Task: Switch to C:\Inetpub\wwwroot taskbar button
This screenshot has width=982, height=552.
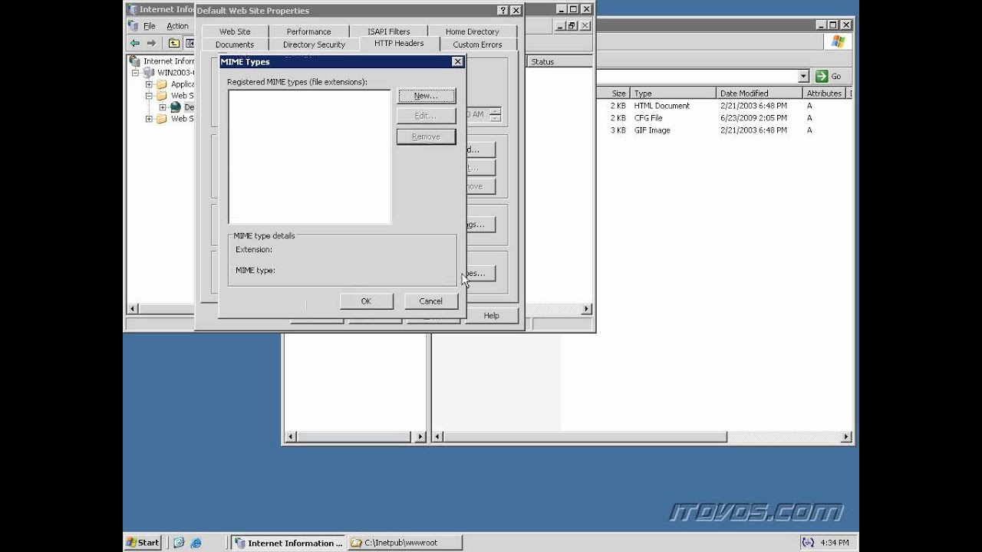Action: click(405, 543)
